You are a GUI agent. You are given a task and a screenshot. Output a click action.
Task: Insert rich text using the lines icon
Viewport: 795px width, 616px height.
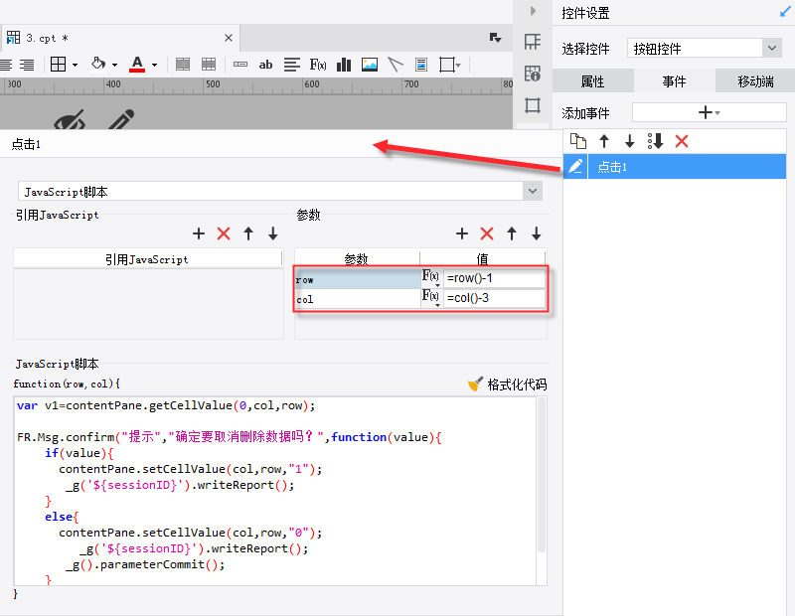click(x=292, y=65)
